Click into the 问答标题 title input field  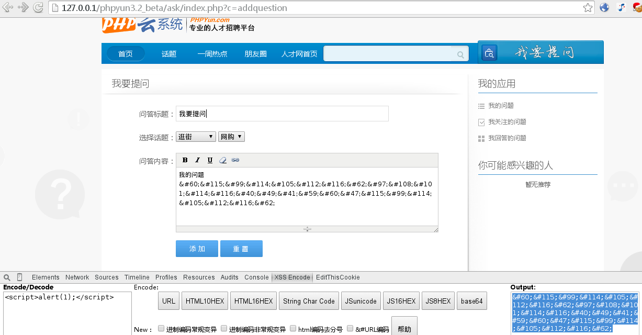[282, 114]
